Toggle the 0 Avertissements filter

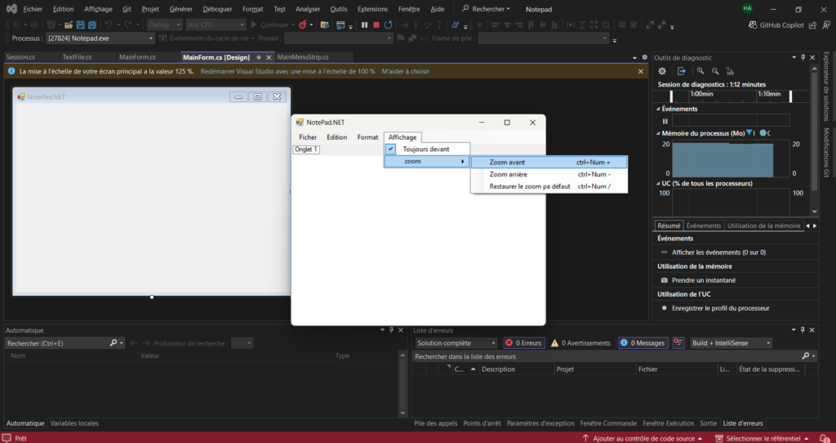point(580,343)
